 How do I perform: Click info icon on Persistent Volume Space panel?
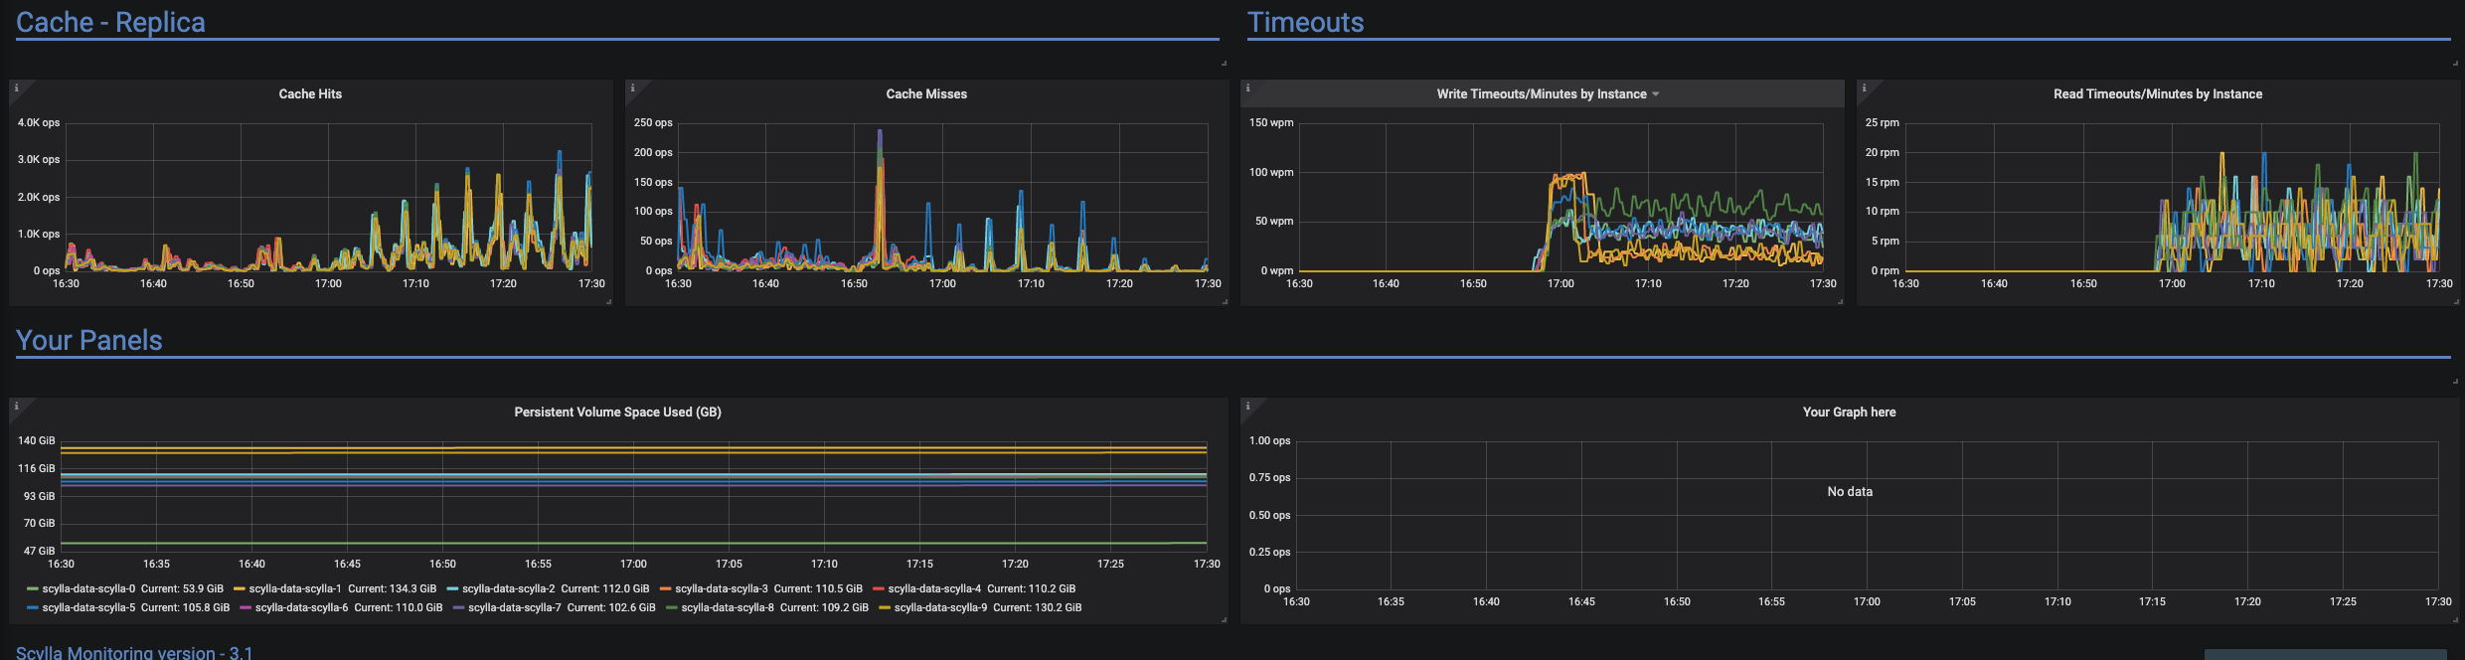[x=16, y=406]
